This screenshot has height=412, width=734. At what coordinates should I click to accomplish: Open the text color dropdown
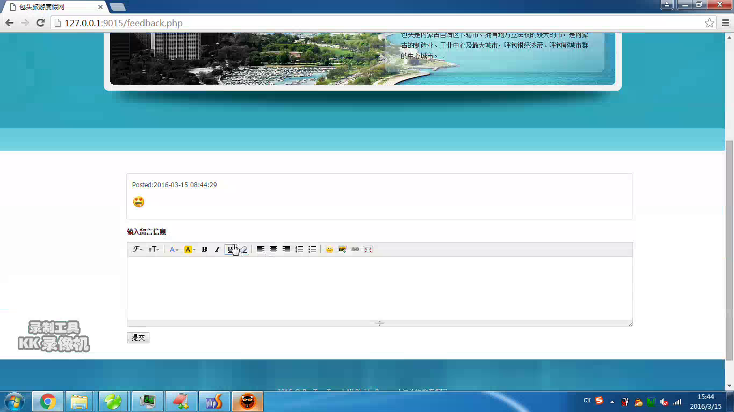[174, 249]
